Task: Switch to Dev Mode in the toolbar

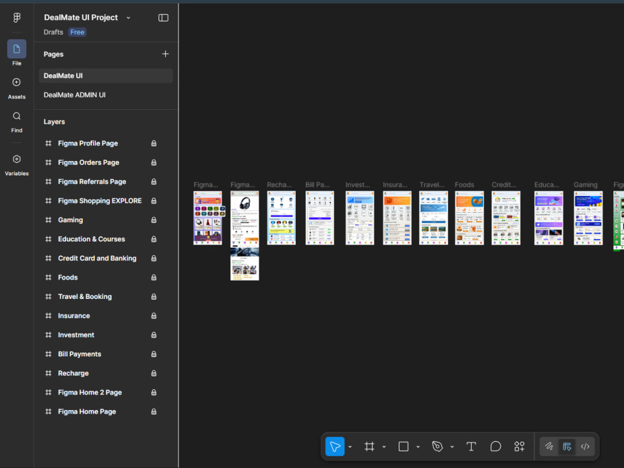Action: tap(585, 447)
